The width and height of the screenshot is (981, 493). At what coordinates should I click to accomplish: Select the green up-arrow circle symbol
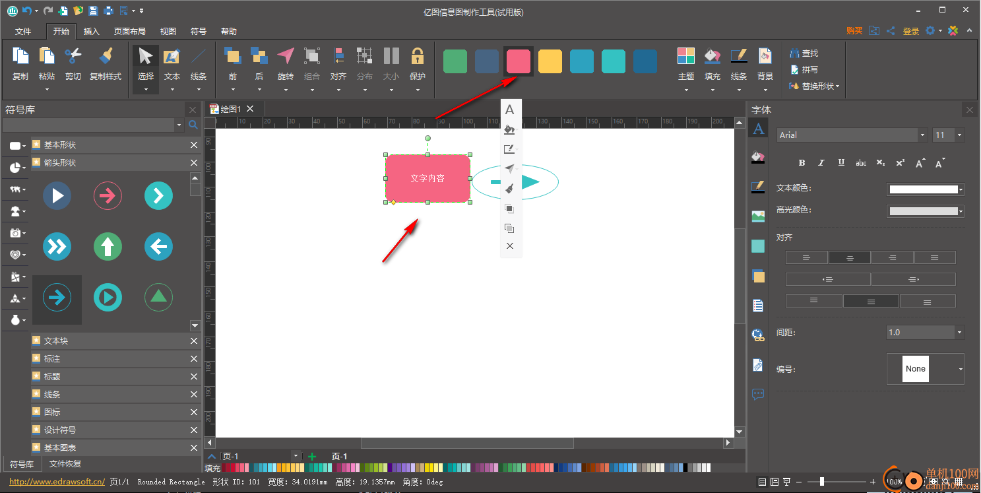pos(108,247)
